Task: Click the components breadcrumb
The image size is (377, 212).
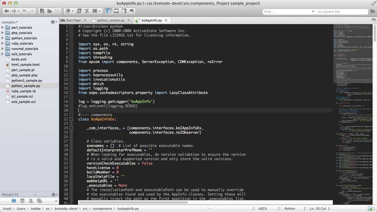Action: [102, 208]
